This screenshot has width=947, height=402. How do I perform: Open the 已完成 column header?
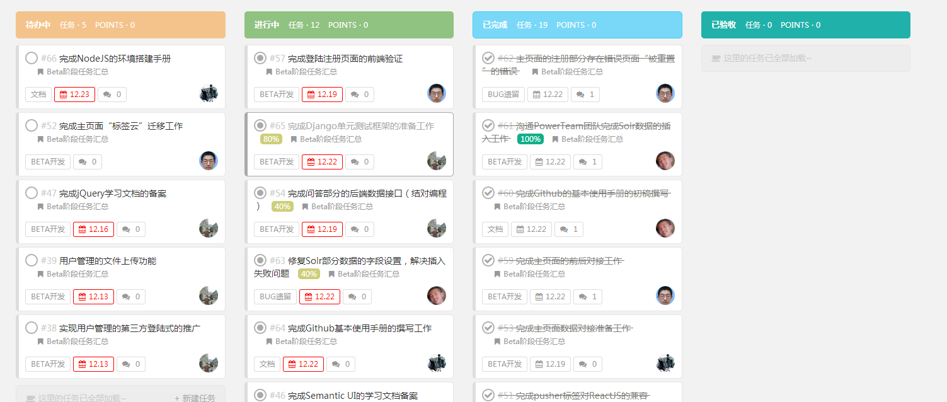tap(577, 25)
